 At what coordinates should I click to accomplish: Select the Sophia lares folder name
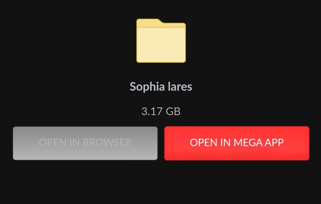click(161, 86)
